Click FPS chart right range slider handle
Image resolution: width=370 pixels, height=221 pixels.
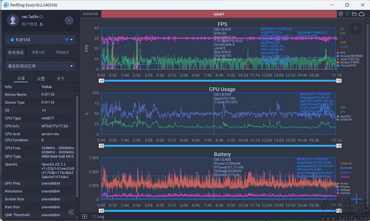[x=339, y=81]
